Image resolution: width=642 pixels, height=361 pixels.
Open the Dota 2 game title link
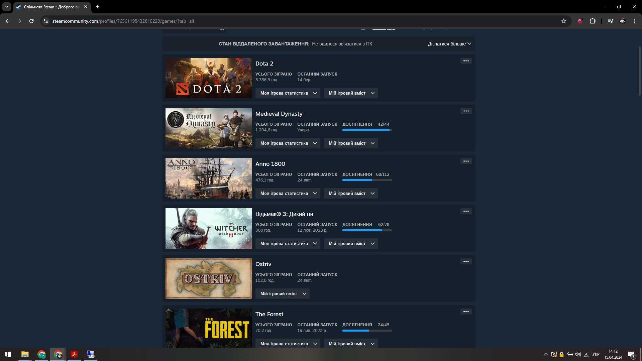[264, 64]
